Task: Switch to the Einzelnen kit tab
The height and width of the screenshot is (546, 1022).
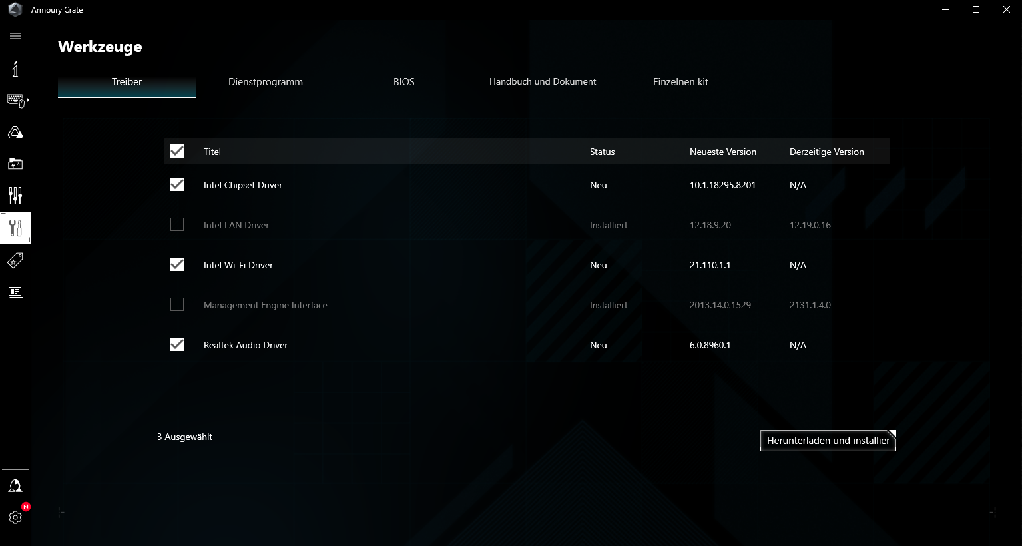Action: 681,82
